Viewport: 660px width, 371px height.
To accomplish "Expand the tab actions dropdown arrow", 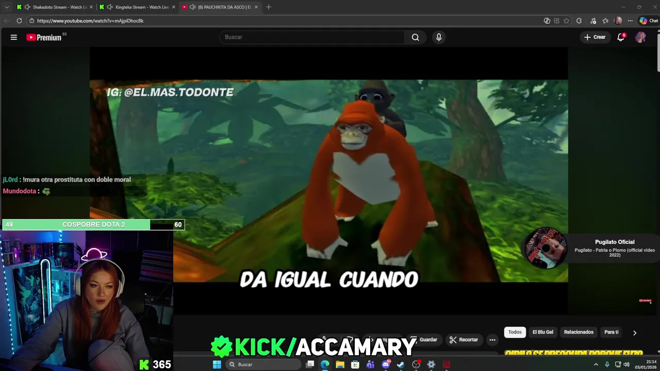I will tap(7, 7).
